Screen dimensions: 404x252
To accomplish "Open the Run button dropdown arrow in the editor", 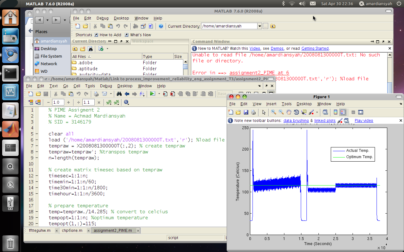I will 159,94.
